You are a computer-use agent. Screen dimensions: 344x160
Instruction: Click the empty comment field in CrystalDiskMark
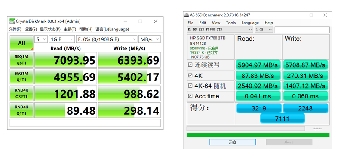[x=85, y=123]
